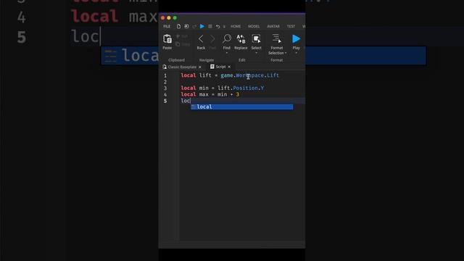464x261 pixels.
Task: Click the number 3 in line 4
Action: click(237, 95)
